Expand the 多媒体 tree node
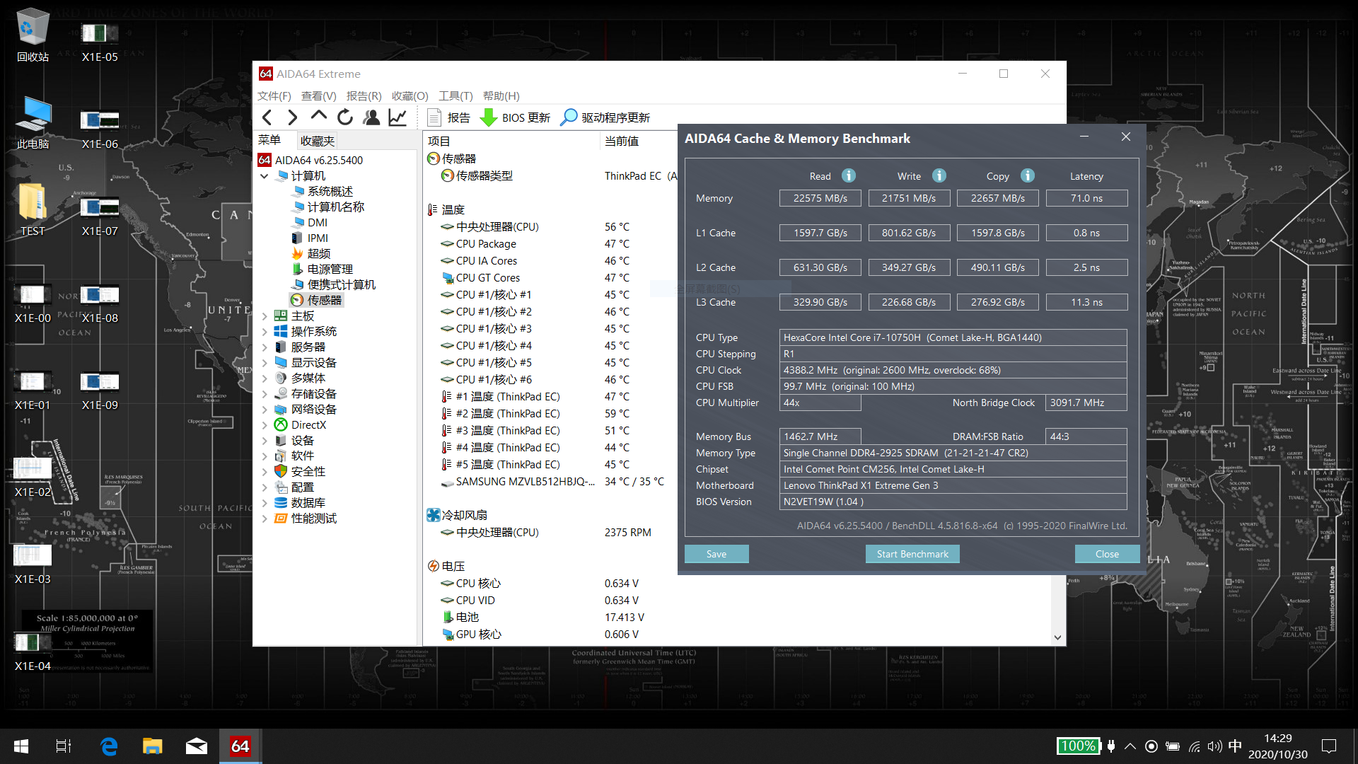Image resolution: width=1358 pixels, height=764 pixels. [265, 378]
